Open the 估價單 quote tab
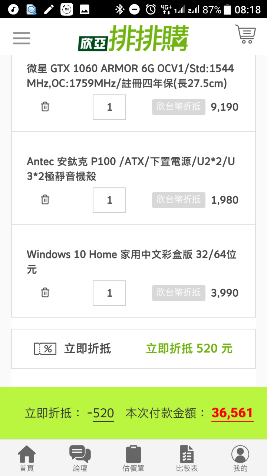This screenshot has width=267, height=476. pos(133,459)
